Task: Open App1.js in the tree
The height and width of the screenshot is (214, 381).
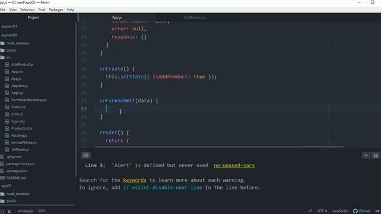Action: pos(17,93)
